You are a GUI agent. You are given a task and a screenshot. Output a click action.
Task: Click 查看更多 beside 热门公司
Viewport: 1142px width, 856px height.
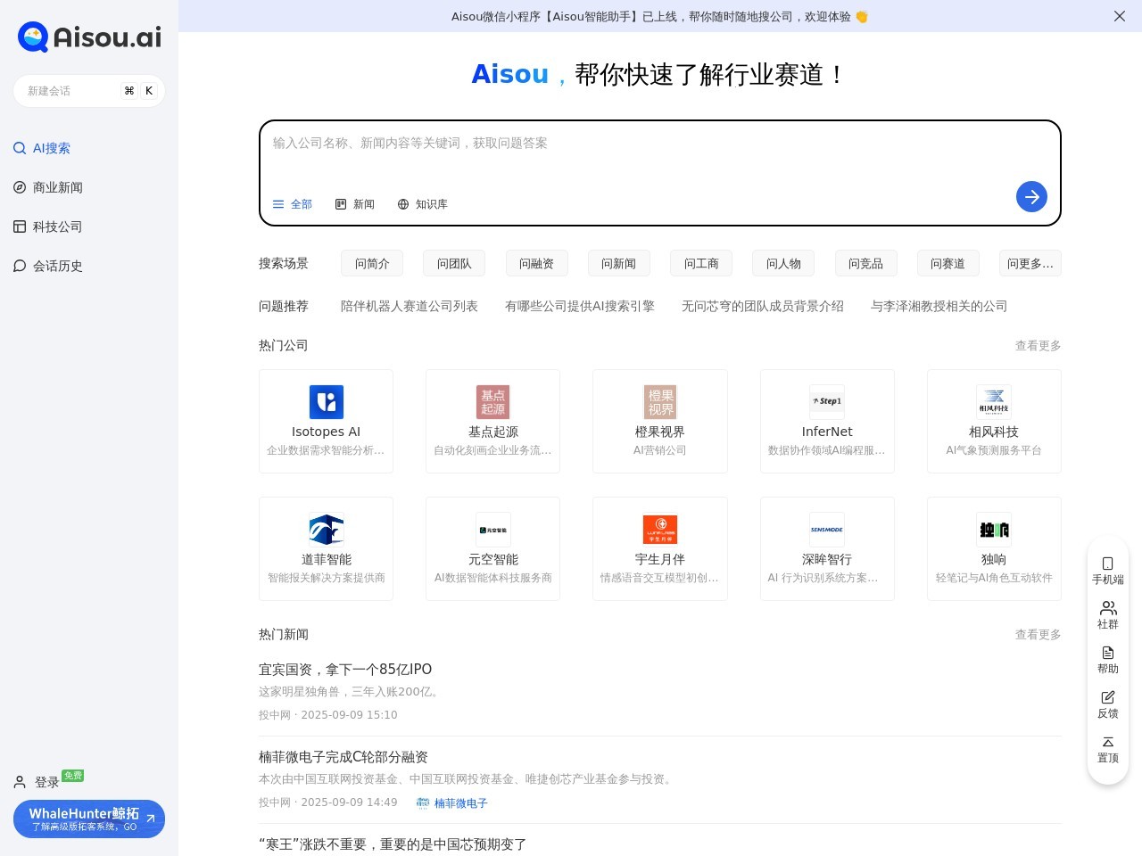[1038, 345]
